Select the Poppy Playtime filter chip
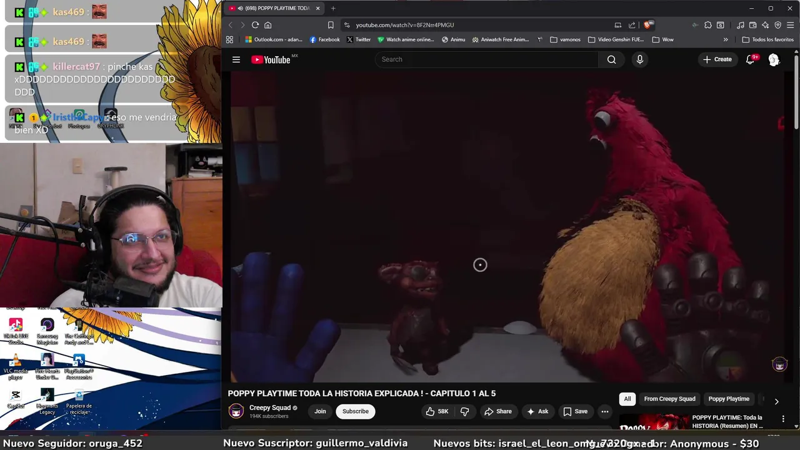800x450 pixels. (729, 399)
